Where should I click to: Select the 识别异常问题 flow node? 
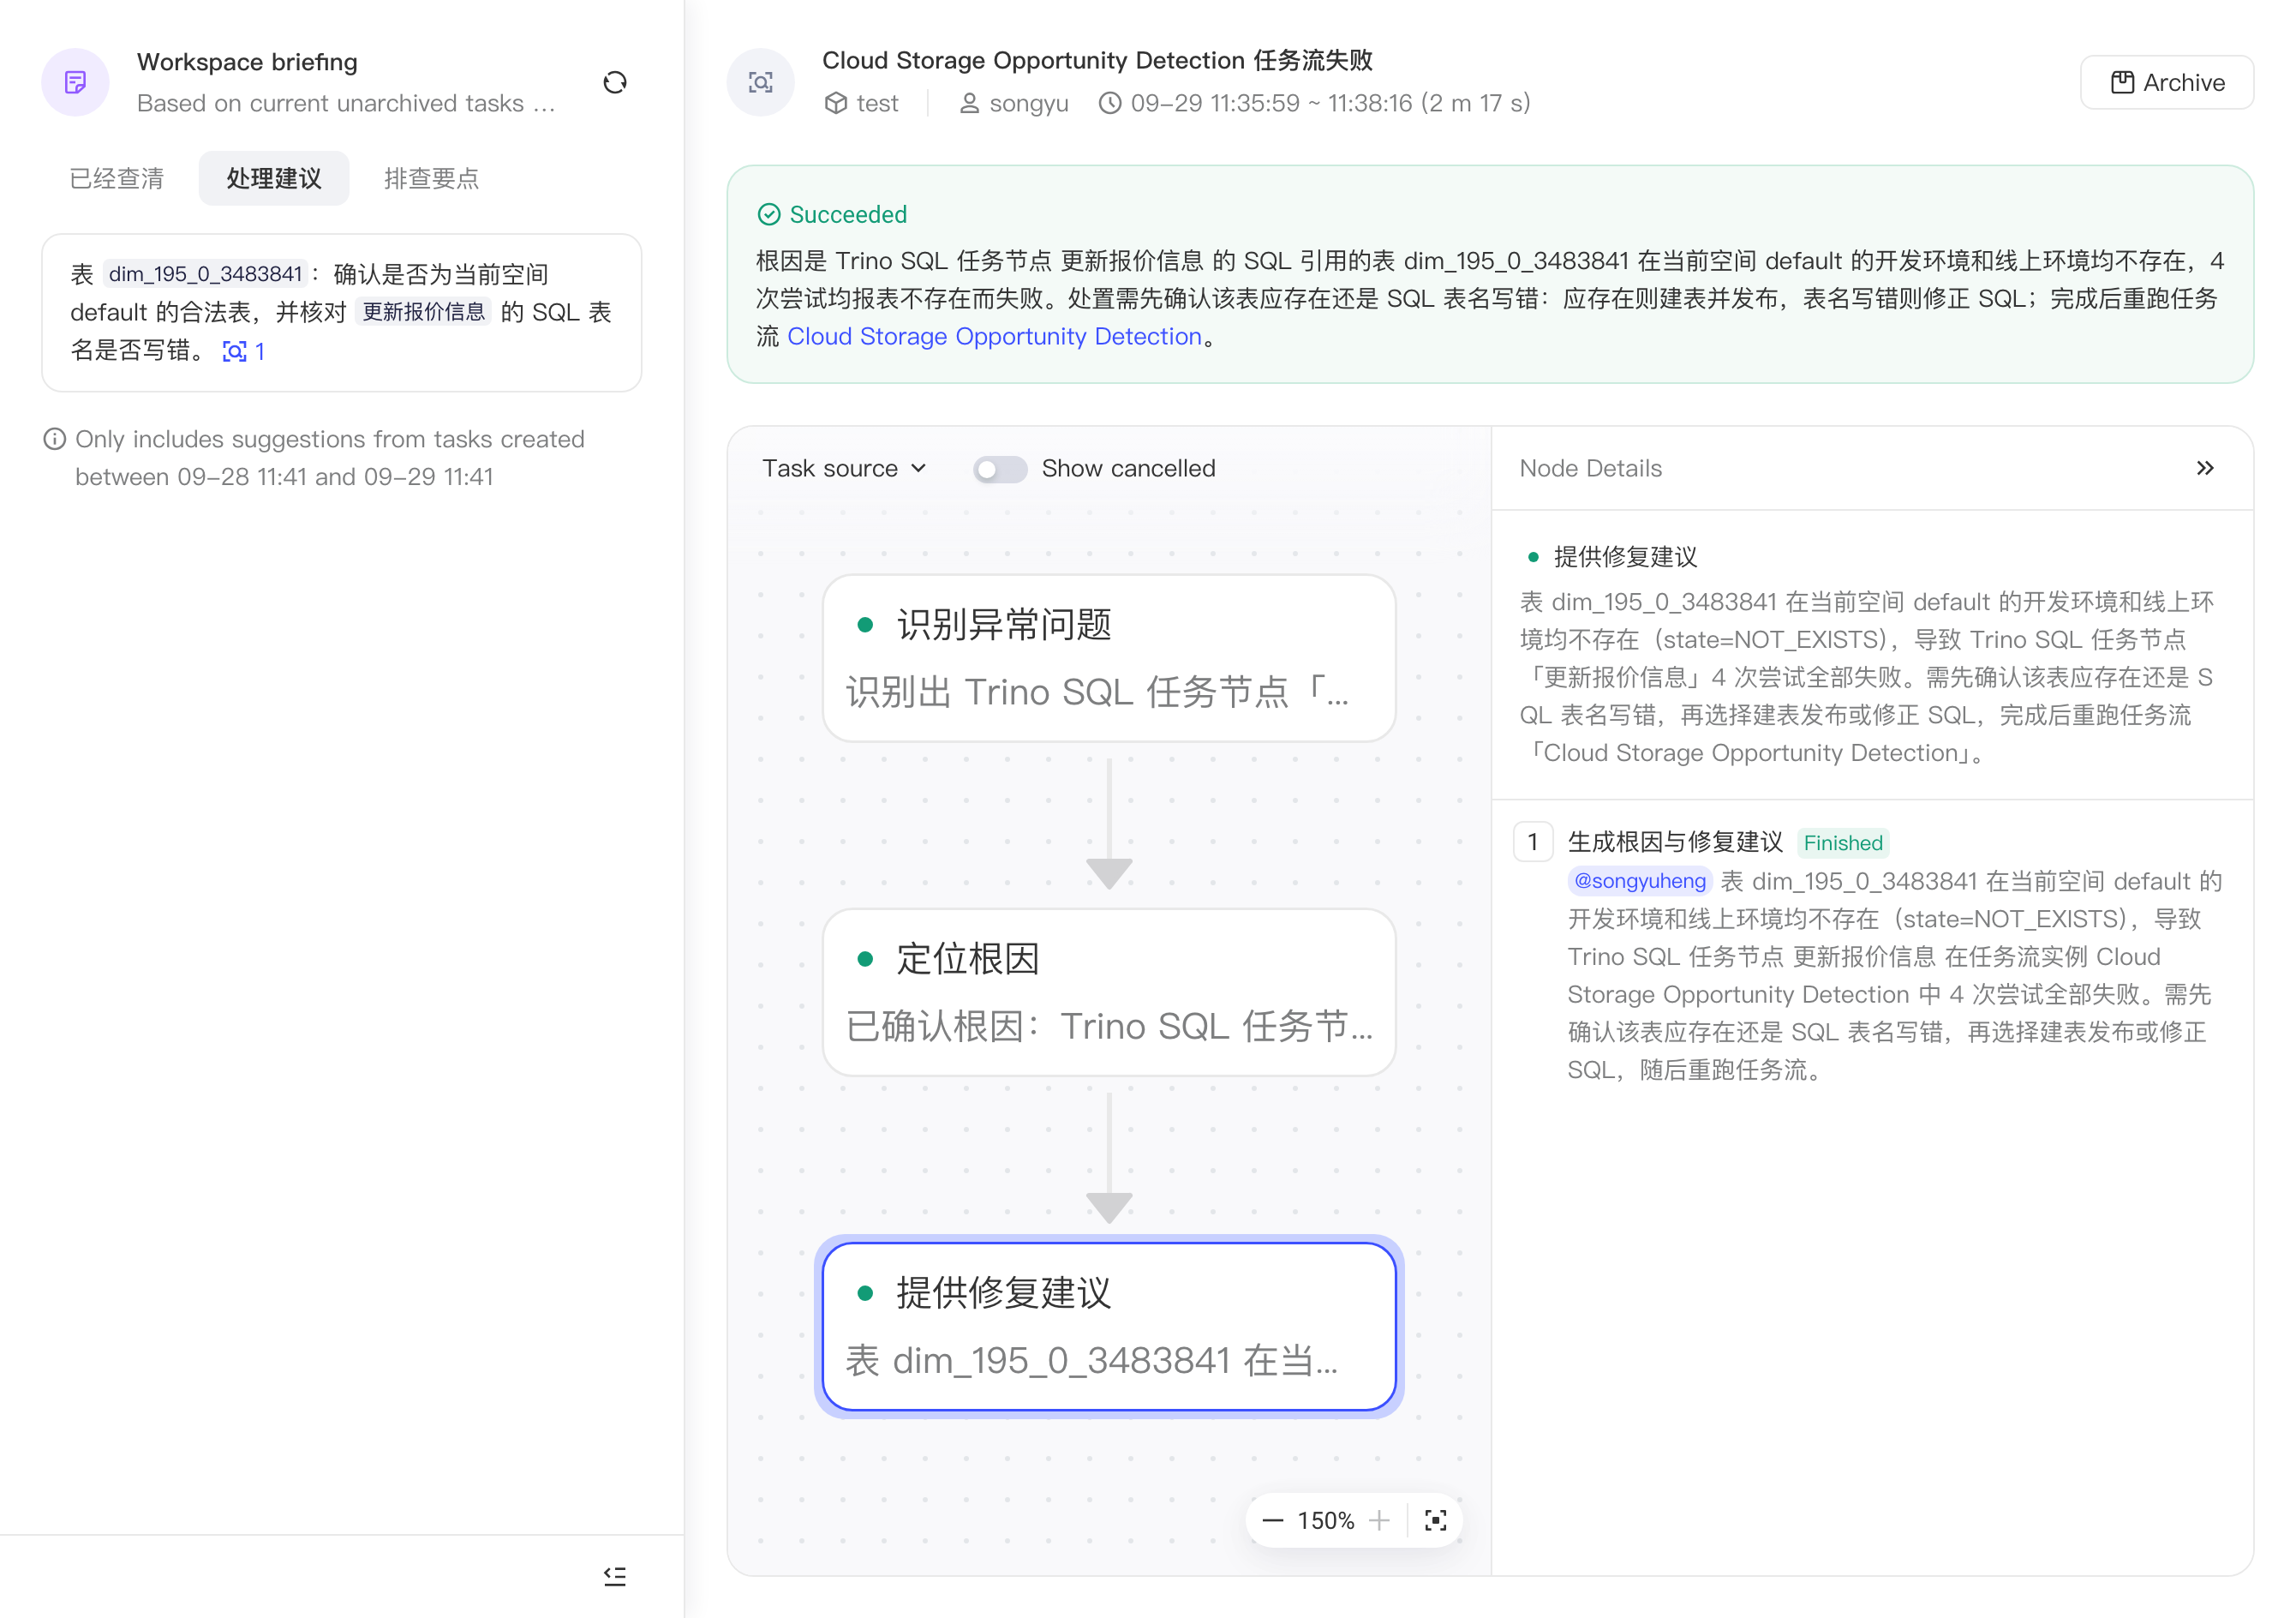[1108, 657]
